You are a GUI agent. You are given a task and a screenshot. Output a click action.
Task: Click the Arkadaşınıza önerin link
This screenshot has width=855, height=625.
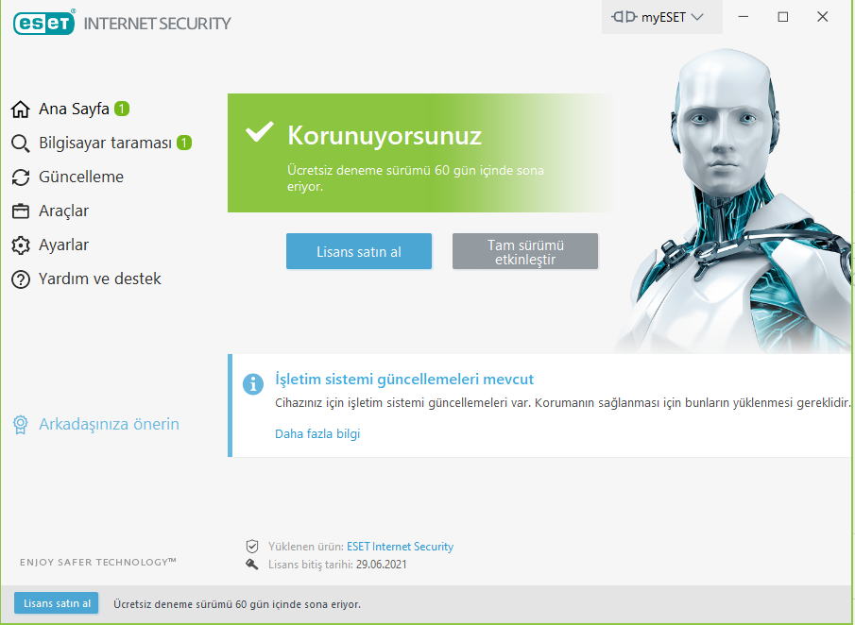(109, 424)
